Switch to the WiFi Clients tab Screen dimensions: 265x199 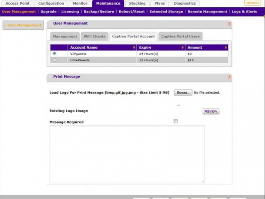click(94, 36)
